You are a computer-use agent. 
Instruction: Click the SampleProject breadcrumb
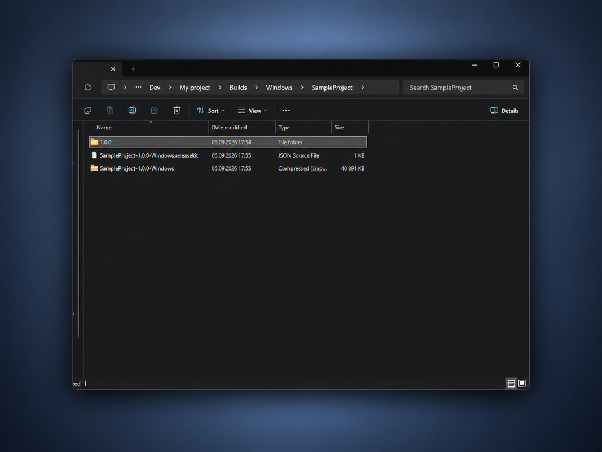point(332,88)
